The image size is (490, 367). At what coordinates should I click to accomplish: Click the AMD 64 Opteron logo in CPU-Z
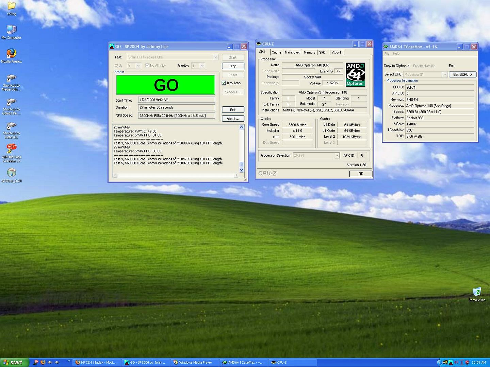tap(355, 74)
